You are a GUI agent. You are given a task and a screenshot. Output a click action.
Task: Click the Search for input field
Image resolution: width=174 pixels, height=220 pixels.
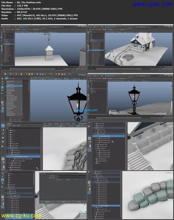point(71,176)
